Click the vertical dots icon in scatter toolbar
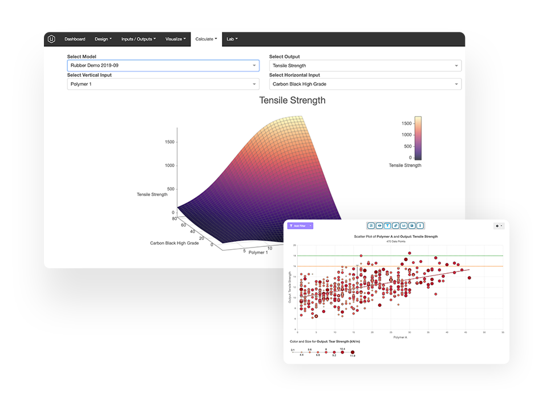The image size is (542, 410). click(420, 226)
